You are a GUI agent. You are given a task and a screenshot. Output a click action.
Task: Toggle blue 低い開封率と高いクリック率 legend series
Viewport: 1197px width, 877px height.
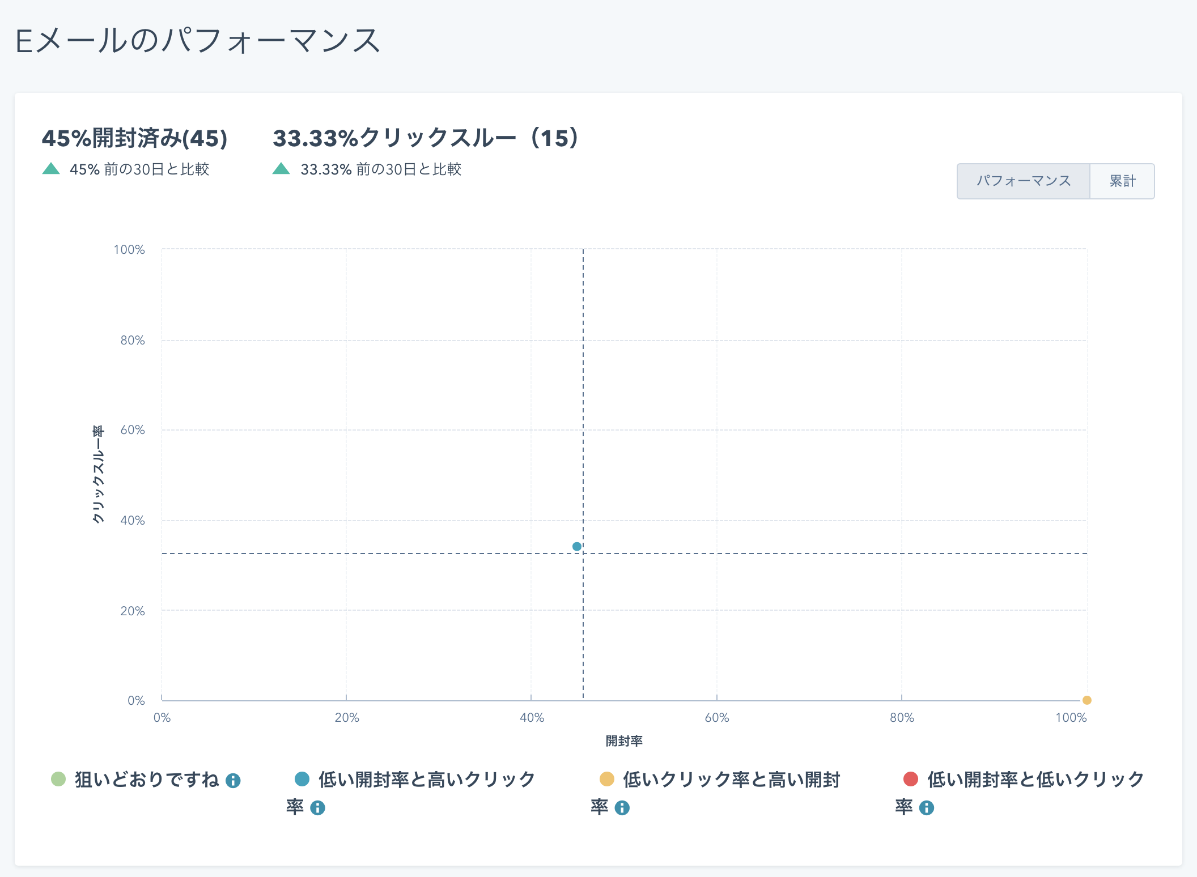[x=426, y=780]
